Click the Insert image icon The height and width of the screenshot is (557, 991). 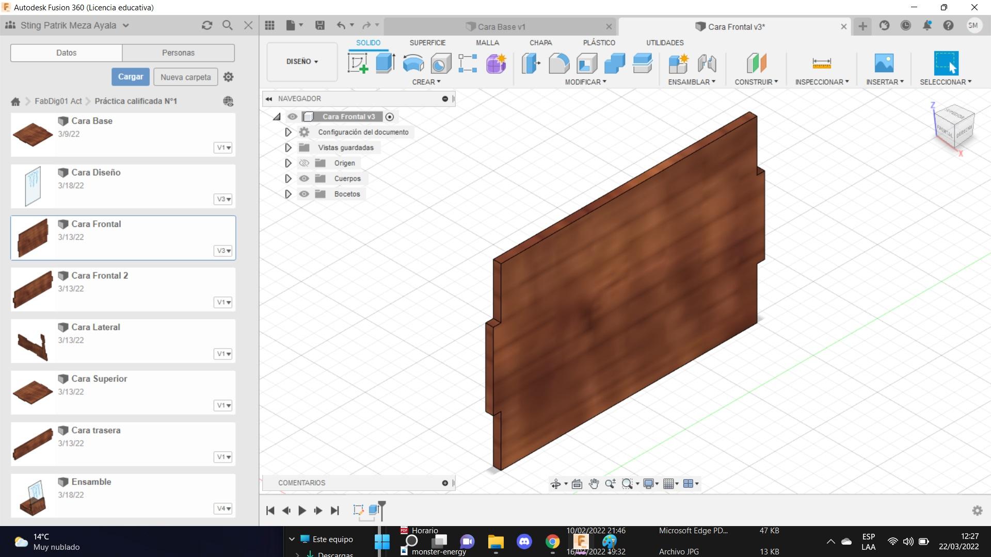tap(884, 63)
